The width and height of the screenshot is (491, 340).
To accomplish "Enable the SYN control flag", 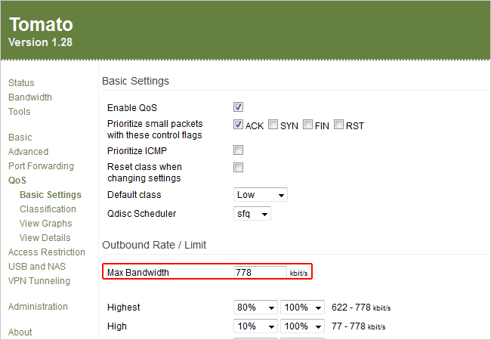I will coord(273,125).
